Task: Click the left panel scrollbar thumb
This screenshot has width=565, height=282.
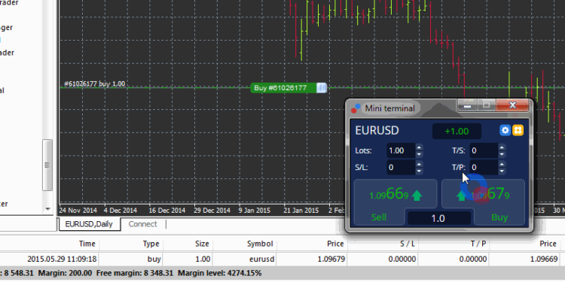Action: pyautogui.click(x=47, y=165)
